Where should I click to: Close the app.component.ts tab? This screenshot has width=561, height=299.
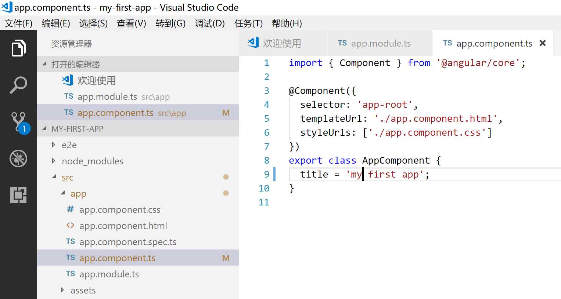click(x=543, y=43)
